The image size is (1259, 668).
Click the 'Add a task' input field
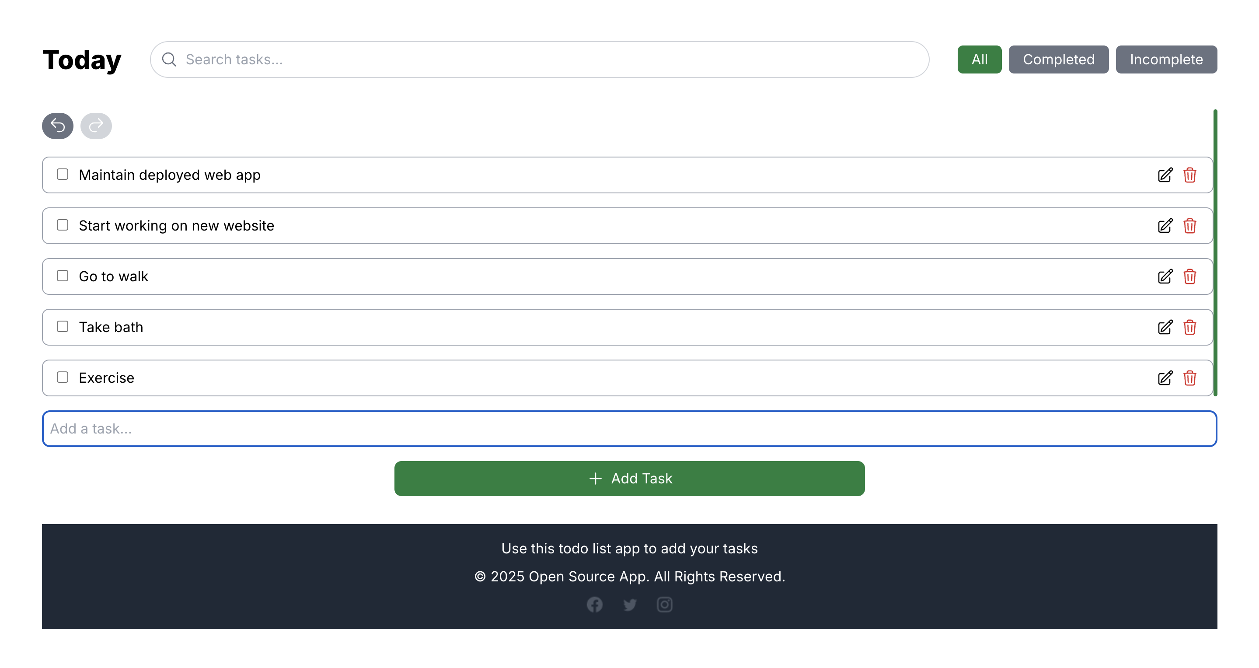click(630, 429)
